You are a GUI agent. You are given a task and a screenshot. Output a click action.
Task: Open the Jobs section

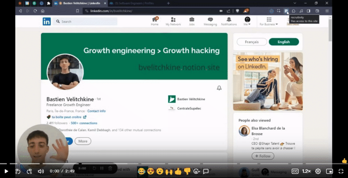[192, 21]
